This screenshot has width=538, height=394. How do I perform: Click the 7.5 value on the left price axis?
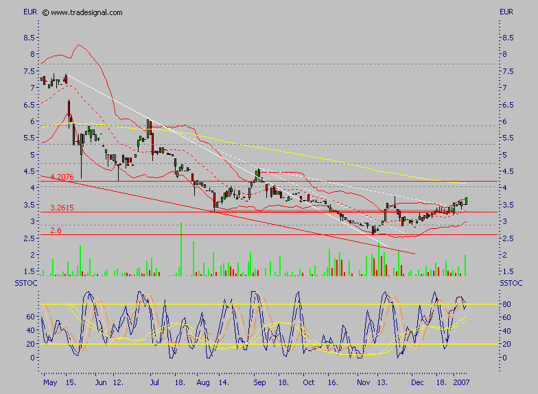tap(29, 71)
